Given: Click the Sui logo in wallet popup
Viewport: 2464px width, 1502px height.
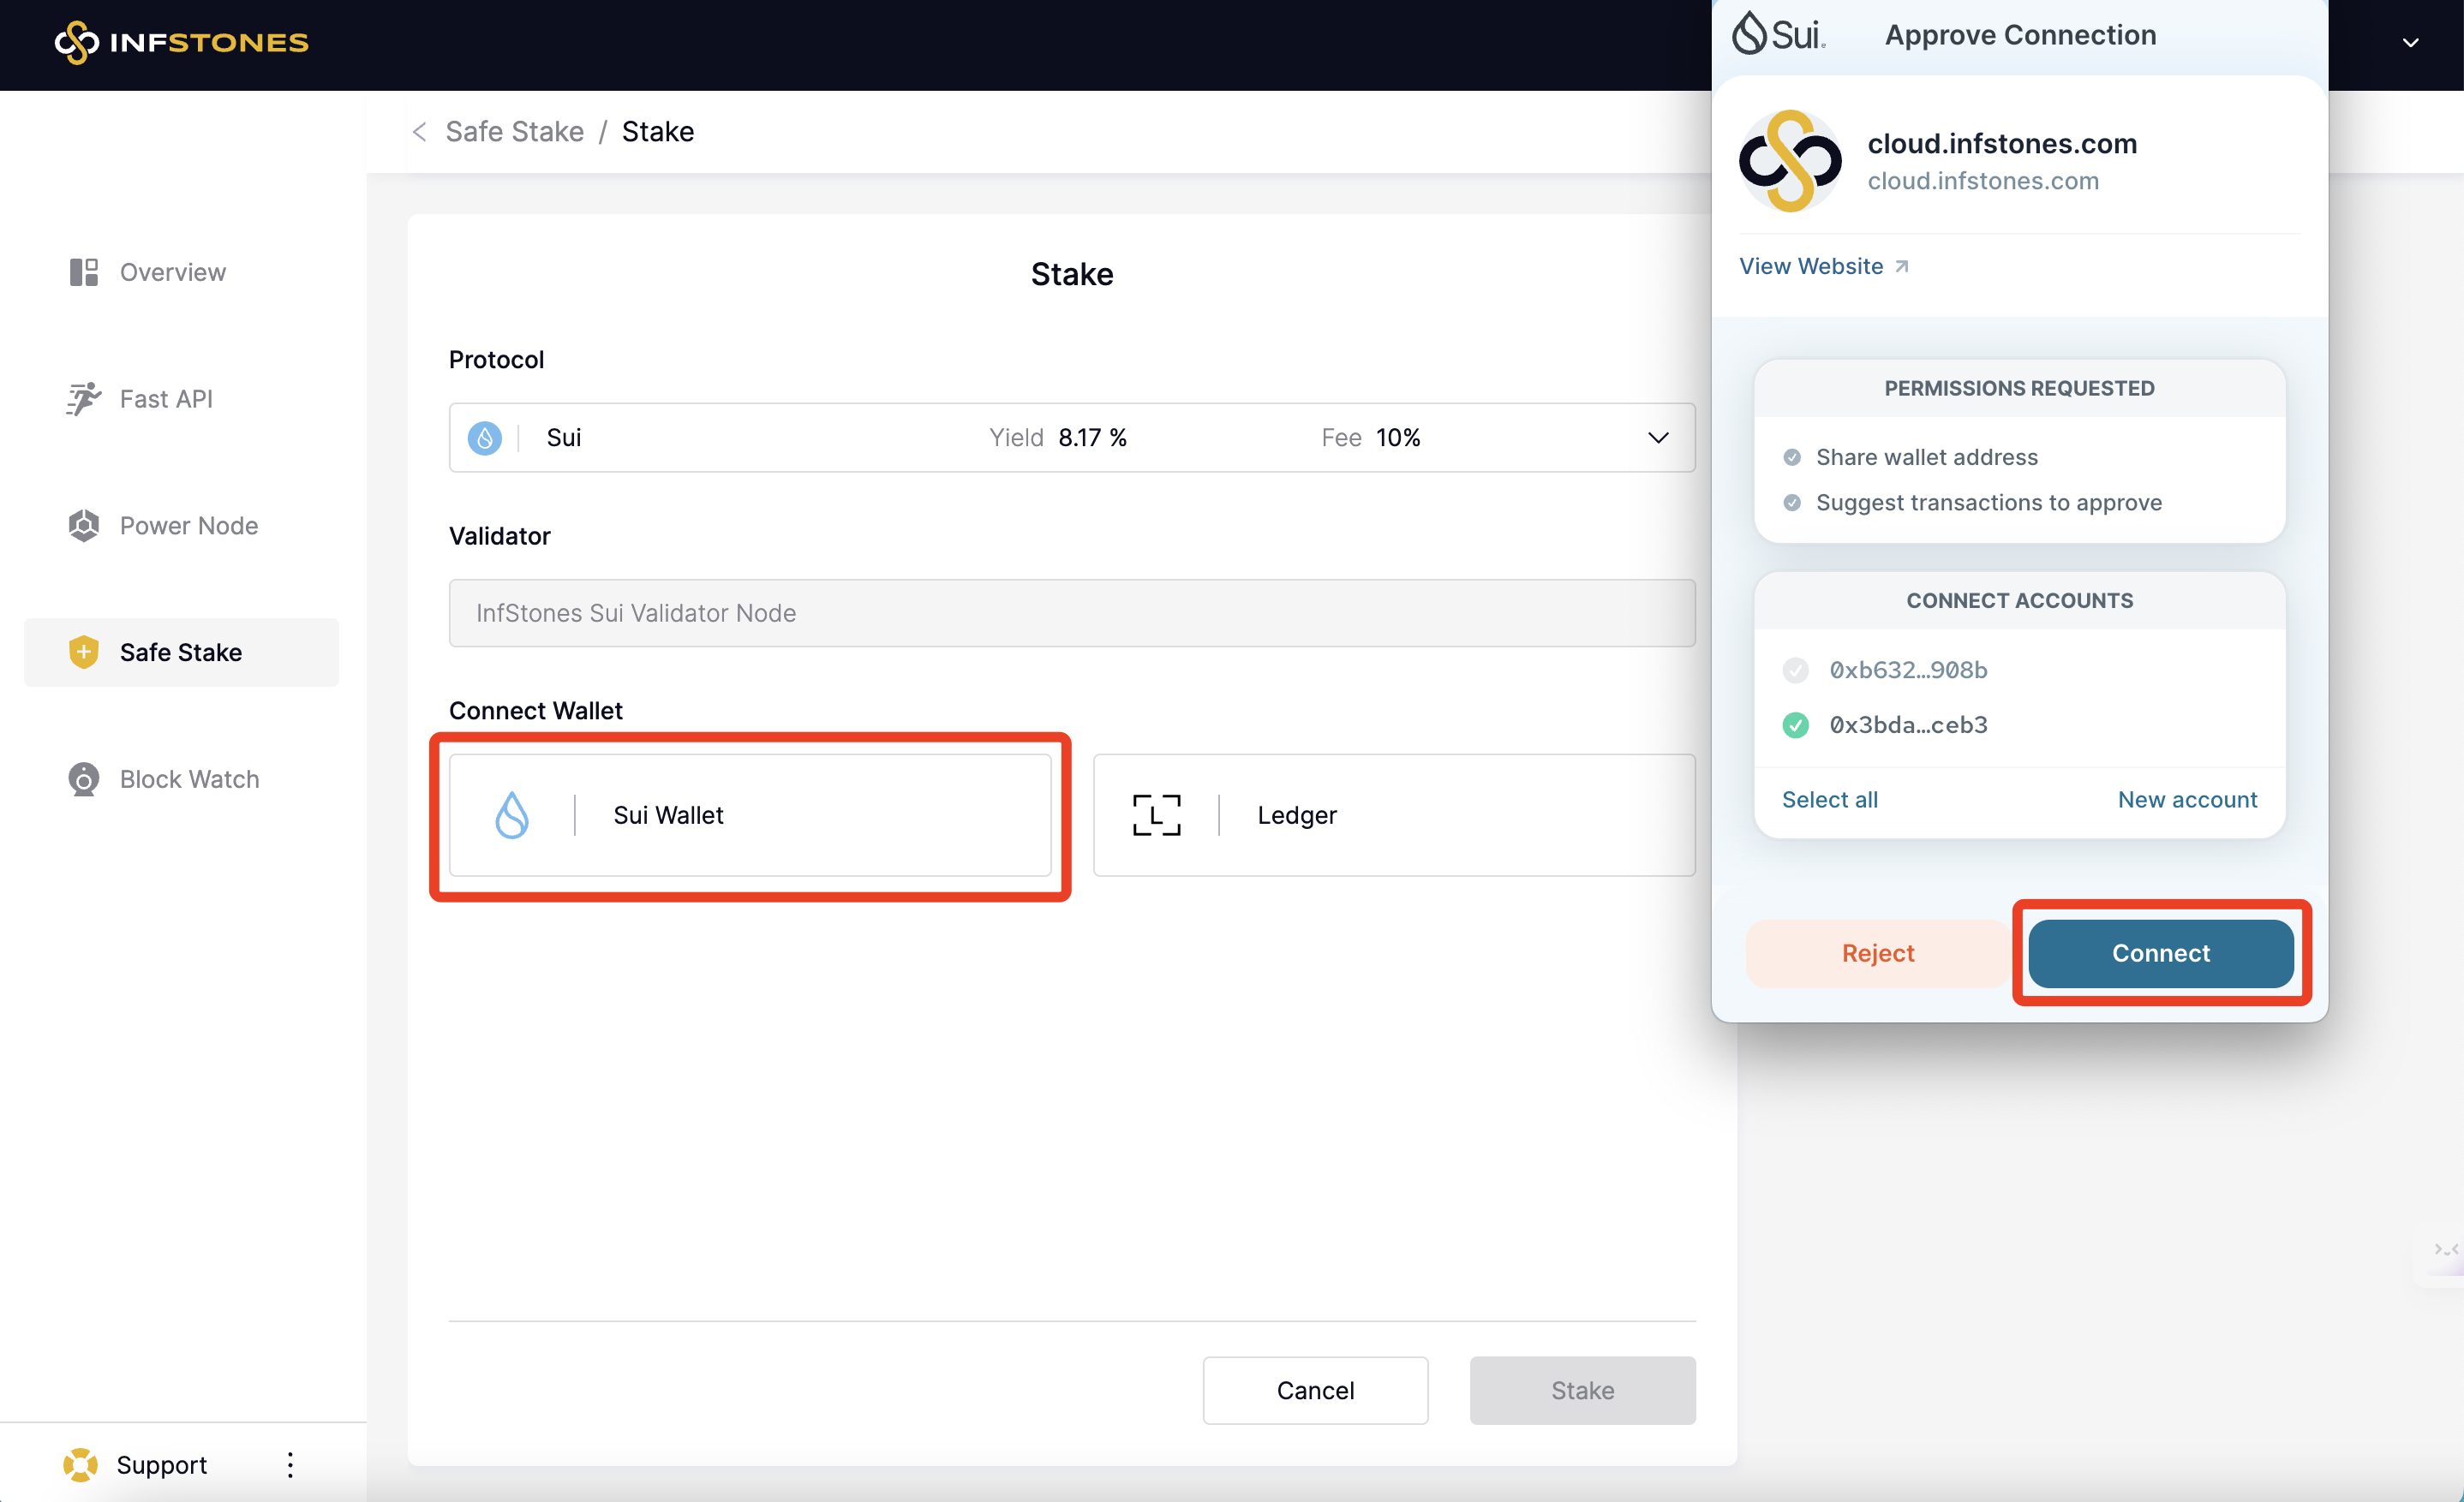Looking at the screenshot, I should [1779, 34].
